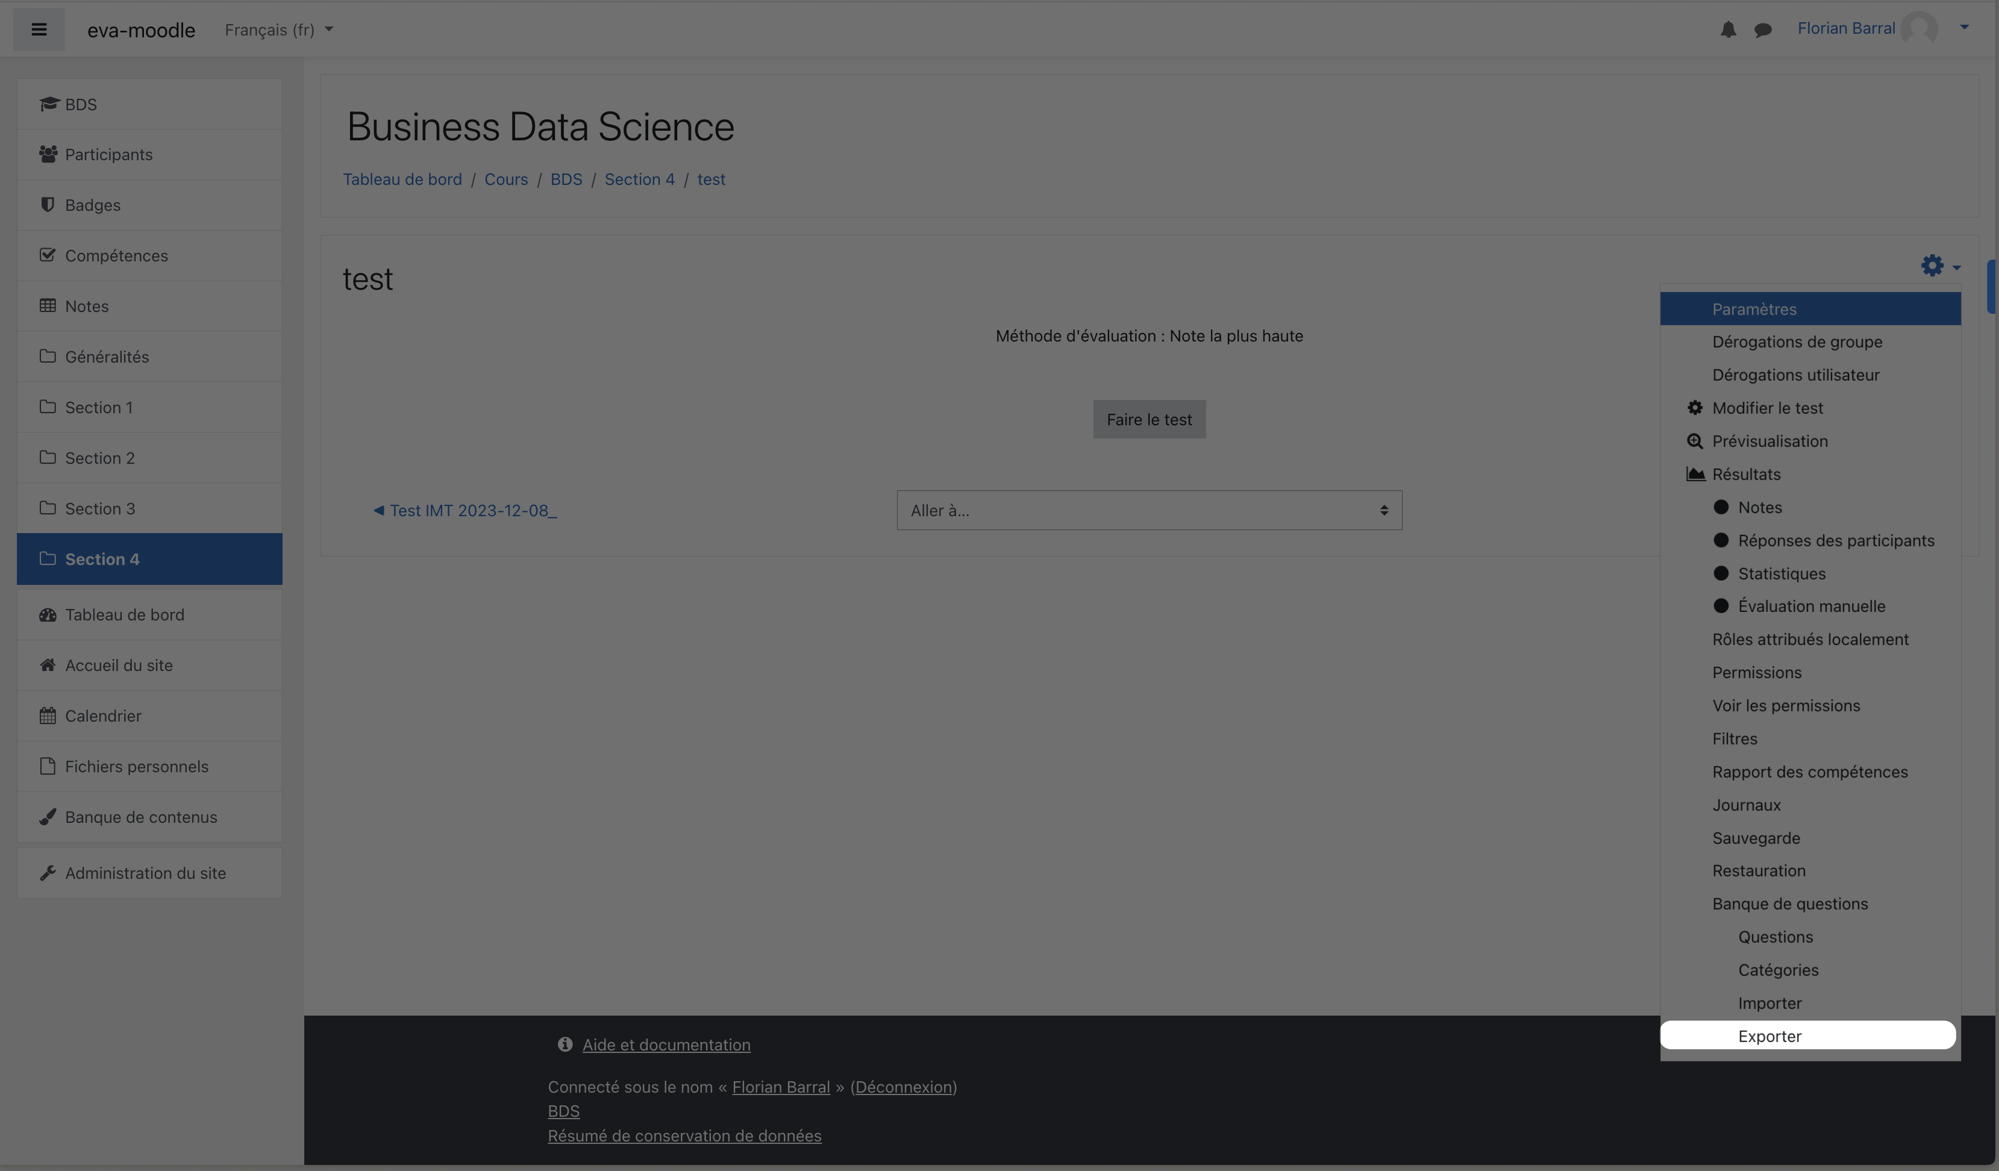1999x1171 pixels.
Task: Open the Français (fr) language dropdown
Action: click(278, 30)
